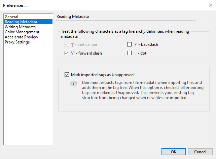Viewport: 216px width, 159px height.
Task: Click the info balloon icon beside the description
Action: (73, 84)
